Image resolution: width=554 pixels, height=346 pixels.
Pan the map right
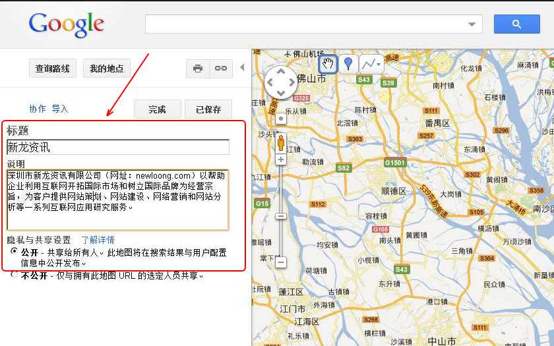[292, 82]
